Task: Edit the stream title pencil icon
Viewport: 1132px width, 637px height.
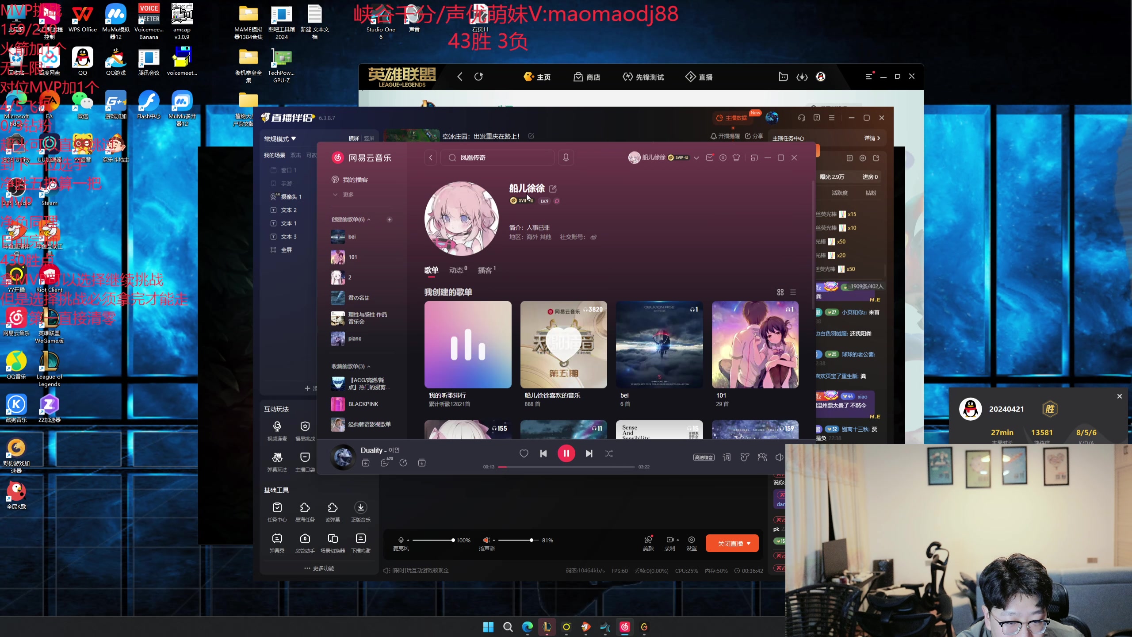Action: coord(531,136)
